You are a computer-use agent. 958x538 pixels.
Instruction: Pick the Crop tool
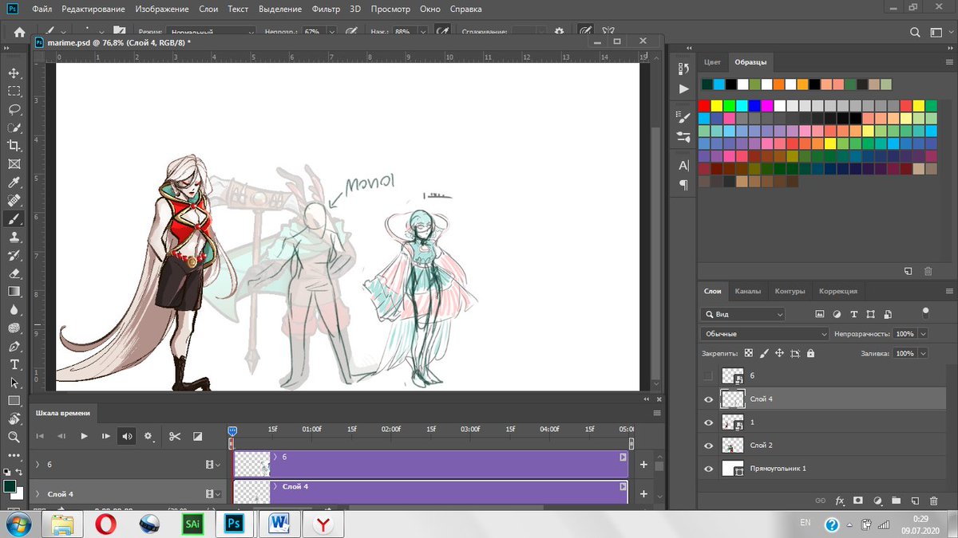click(14, 145)
